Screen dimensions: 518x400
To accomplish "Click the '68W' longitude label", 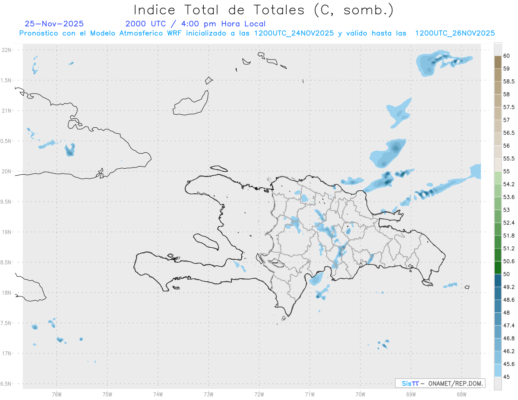I will pyautogui.click(x=461, y=394).
